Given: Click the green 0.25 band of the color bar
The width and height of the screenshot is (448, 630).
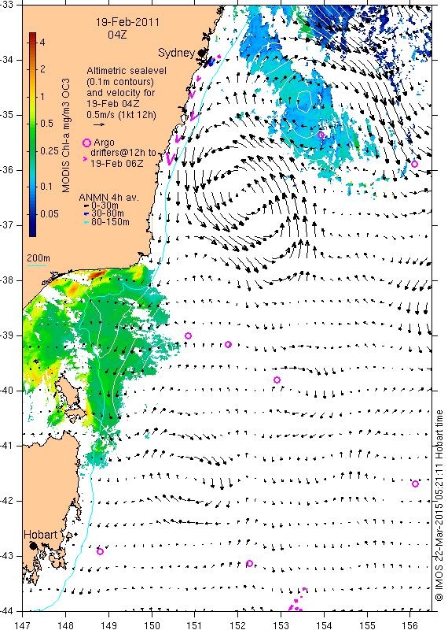Looking at the screenshot, I should click(x=32, y=151).
